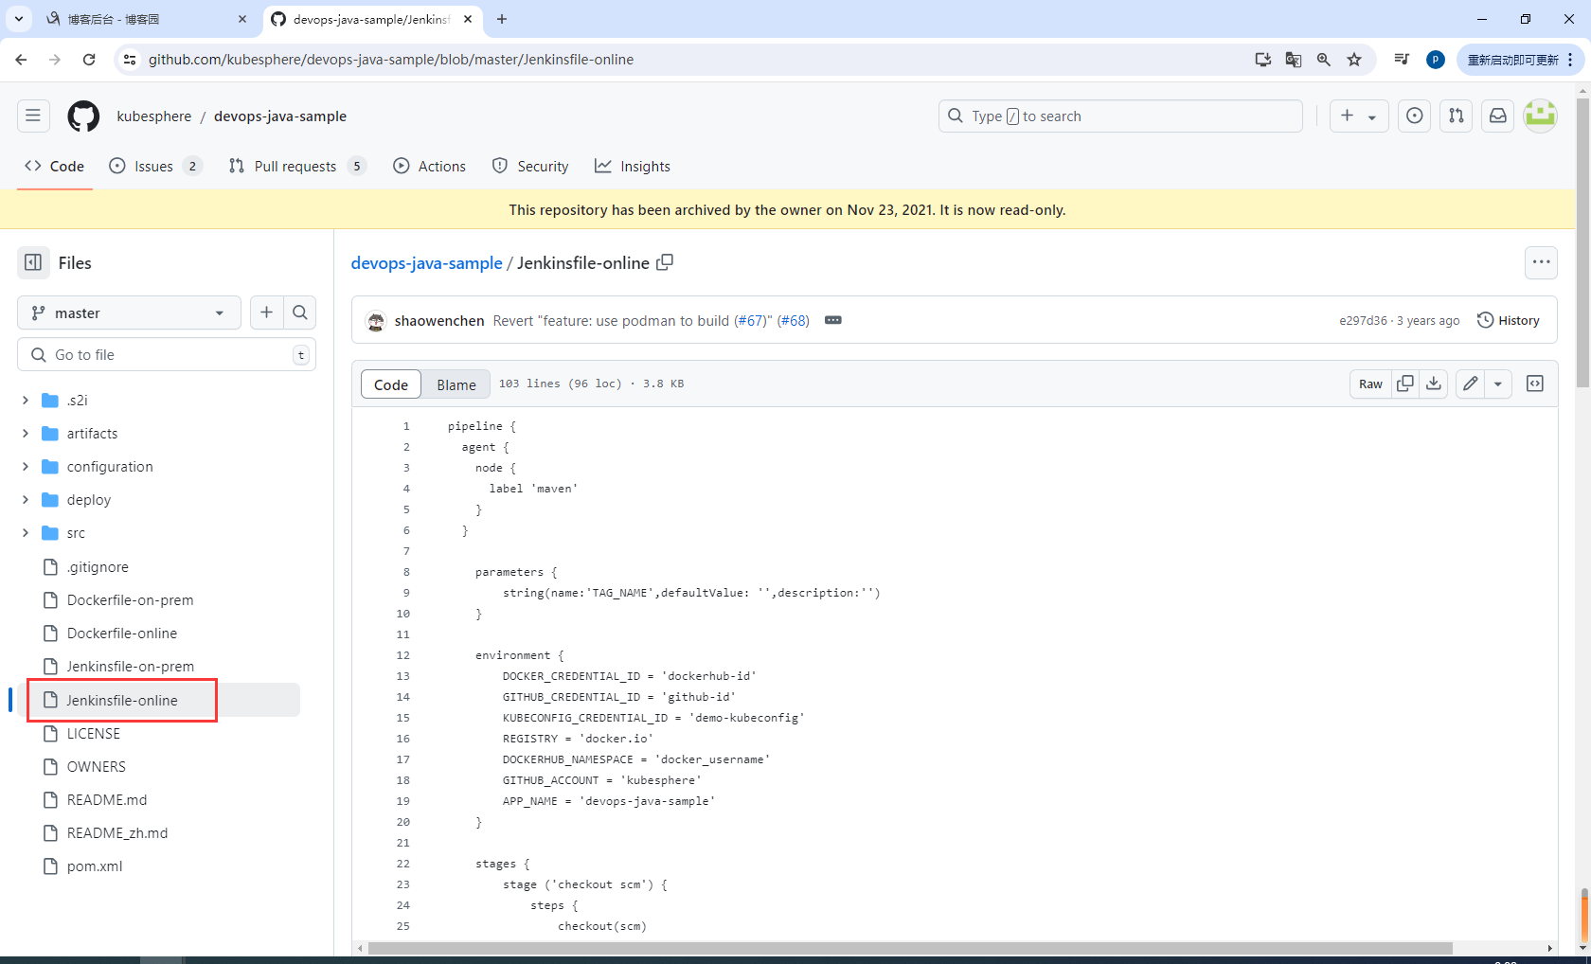The image size is (1591, 964).
Task: Open the Security tab
Action: coord(530,166)
